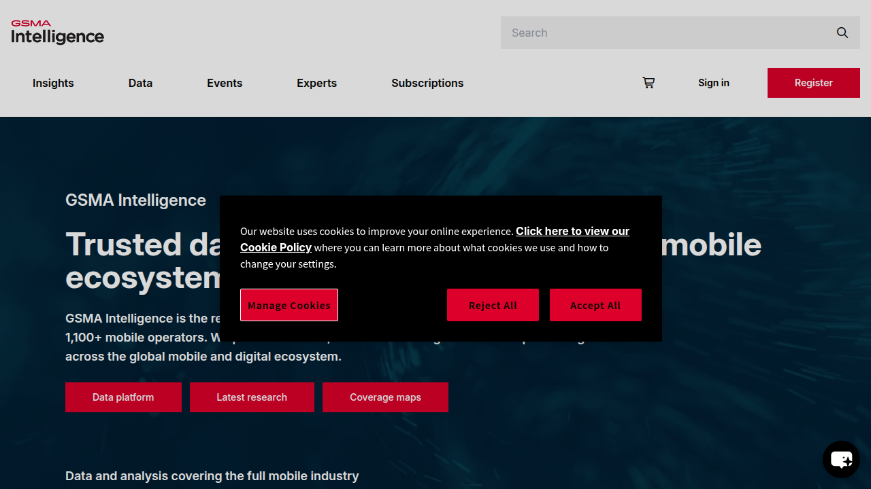Open the Coverage maps button
The width and height of the screenshot is (871, 489).
[x=385, y=397]
